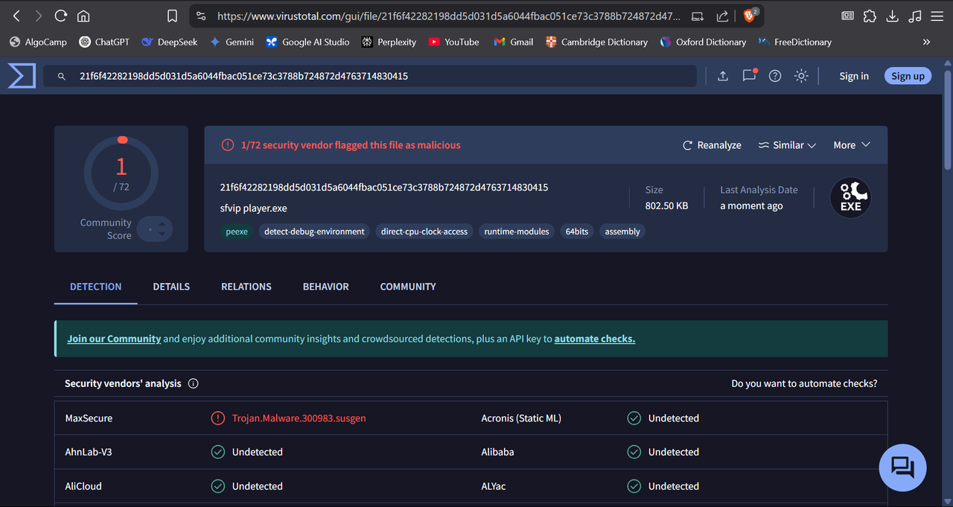The image size is (953, 507).
Task: Click the Sign in link
Action: (x=854, y=76)
